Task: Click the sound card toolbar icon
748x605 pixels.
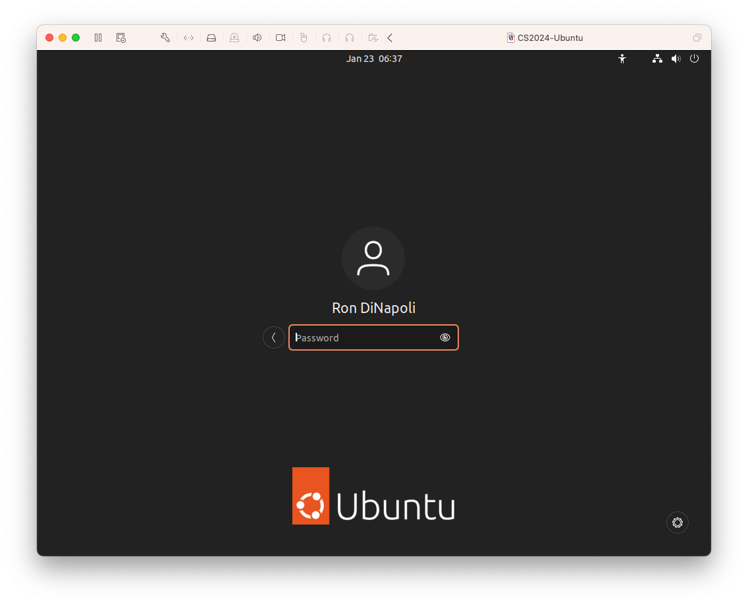Action: pos(257,38)
